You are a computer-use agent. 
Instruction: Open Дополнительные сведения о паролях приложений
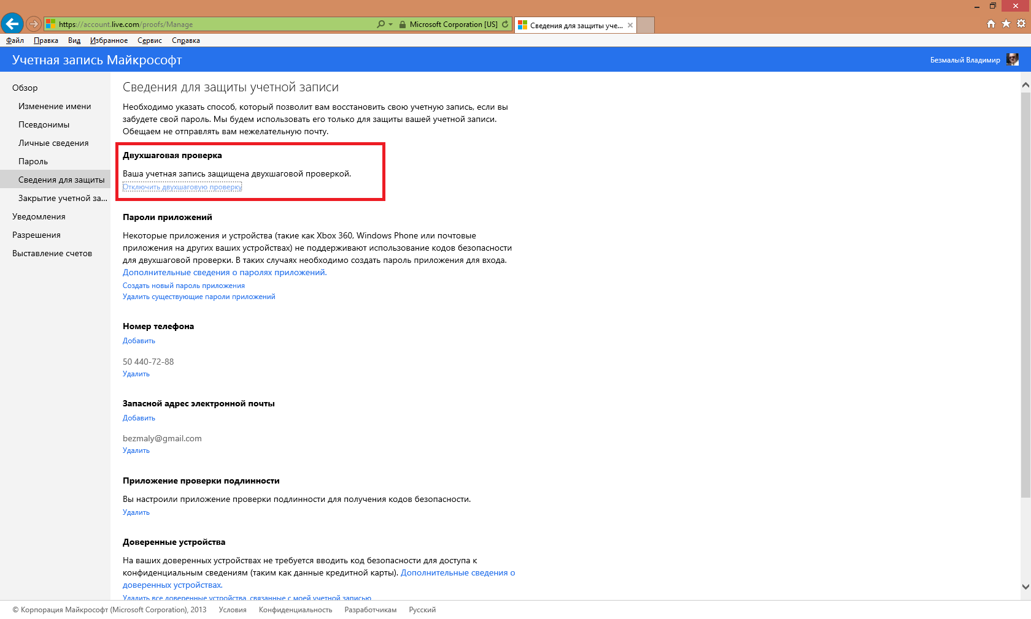click(x=225, y=272)
